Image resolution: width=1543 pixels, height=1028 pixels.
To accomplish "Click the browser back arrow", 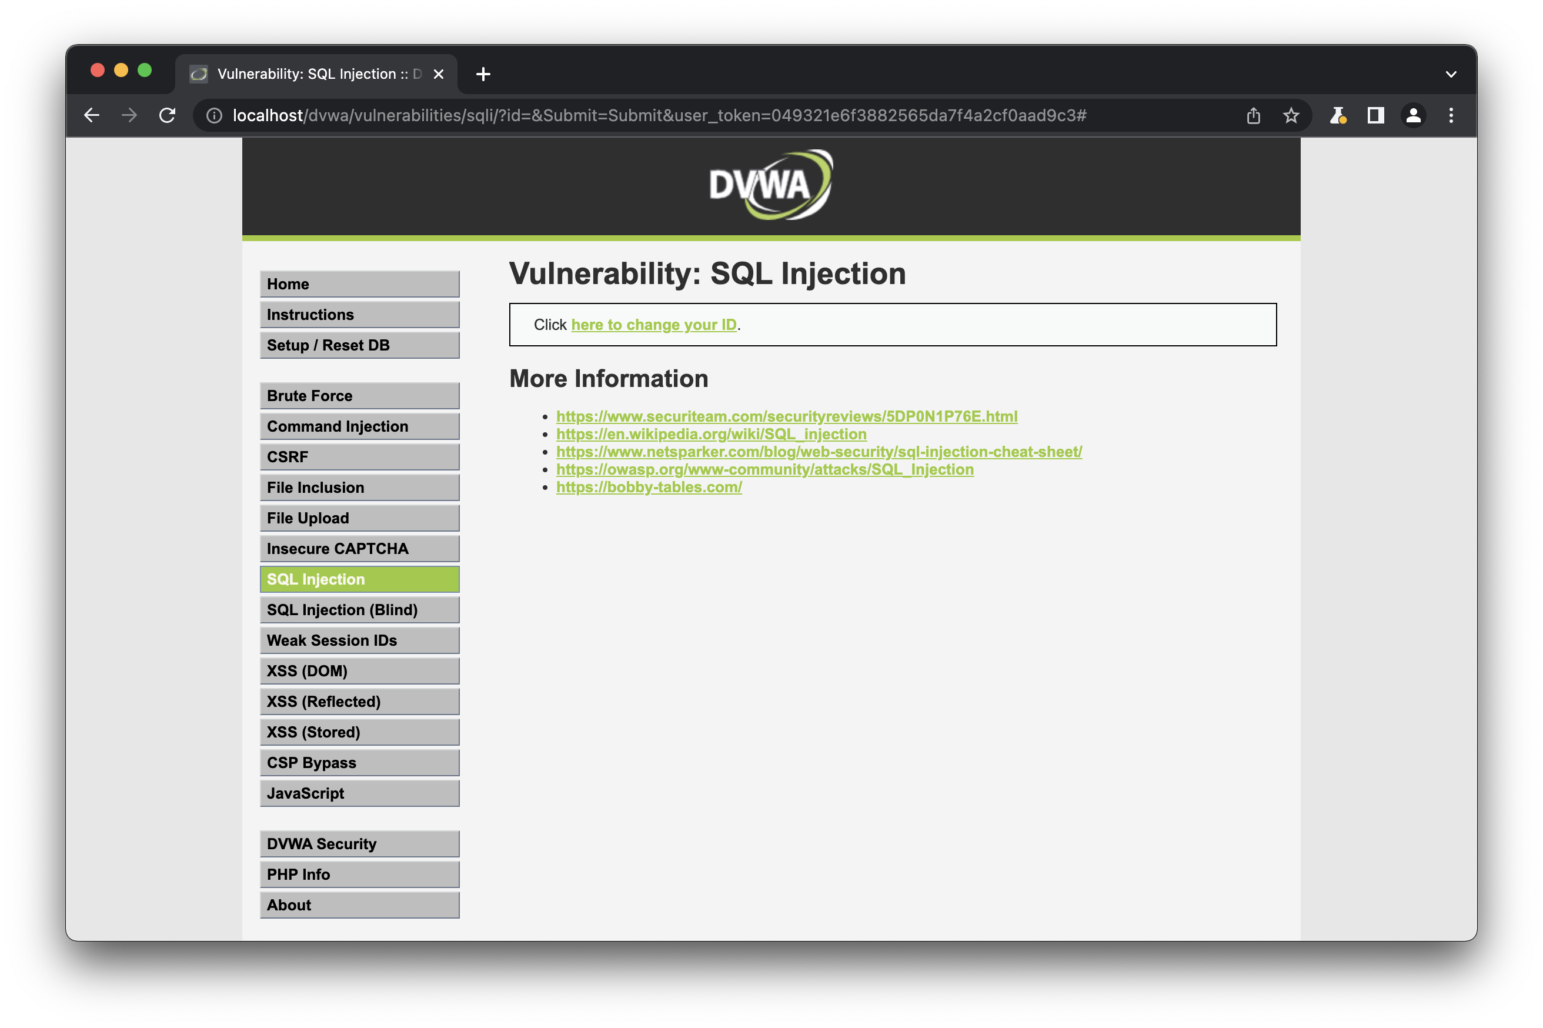I will click(92, 115).
